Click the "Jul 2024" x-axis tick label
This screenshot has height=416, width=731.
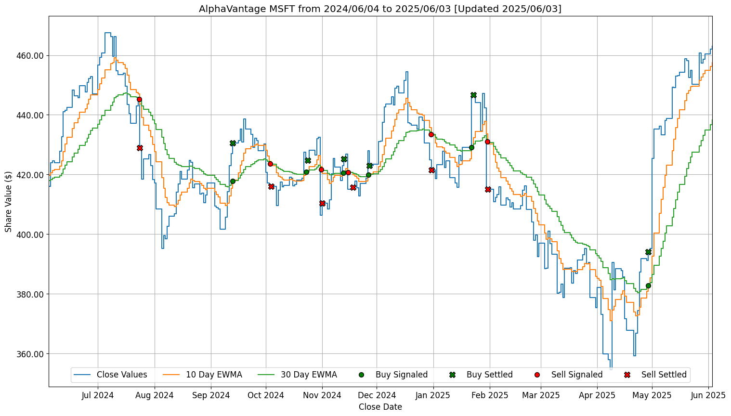(x=98, y=395)
